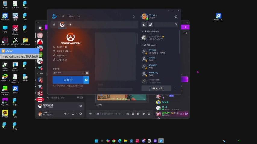Screen dimensions: 257x144
Task: Click Yuuri's profile avatar
Action: [145, 16]
